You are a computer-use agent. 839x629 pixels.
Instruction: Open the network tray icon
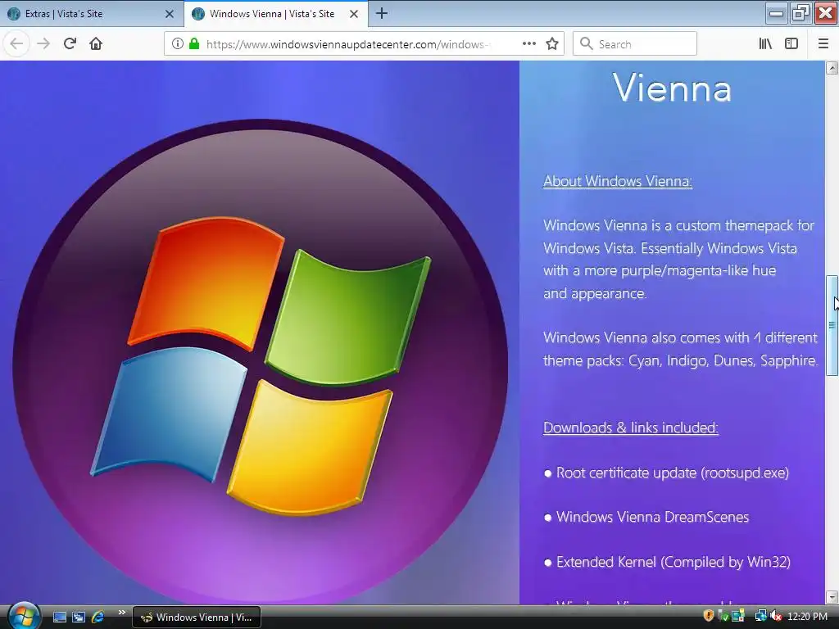click(x=760, y=616)
